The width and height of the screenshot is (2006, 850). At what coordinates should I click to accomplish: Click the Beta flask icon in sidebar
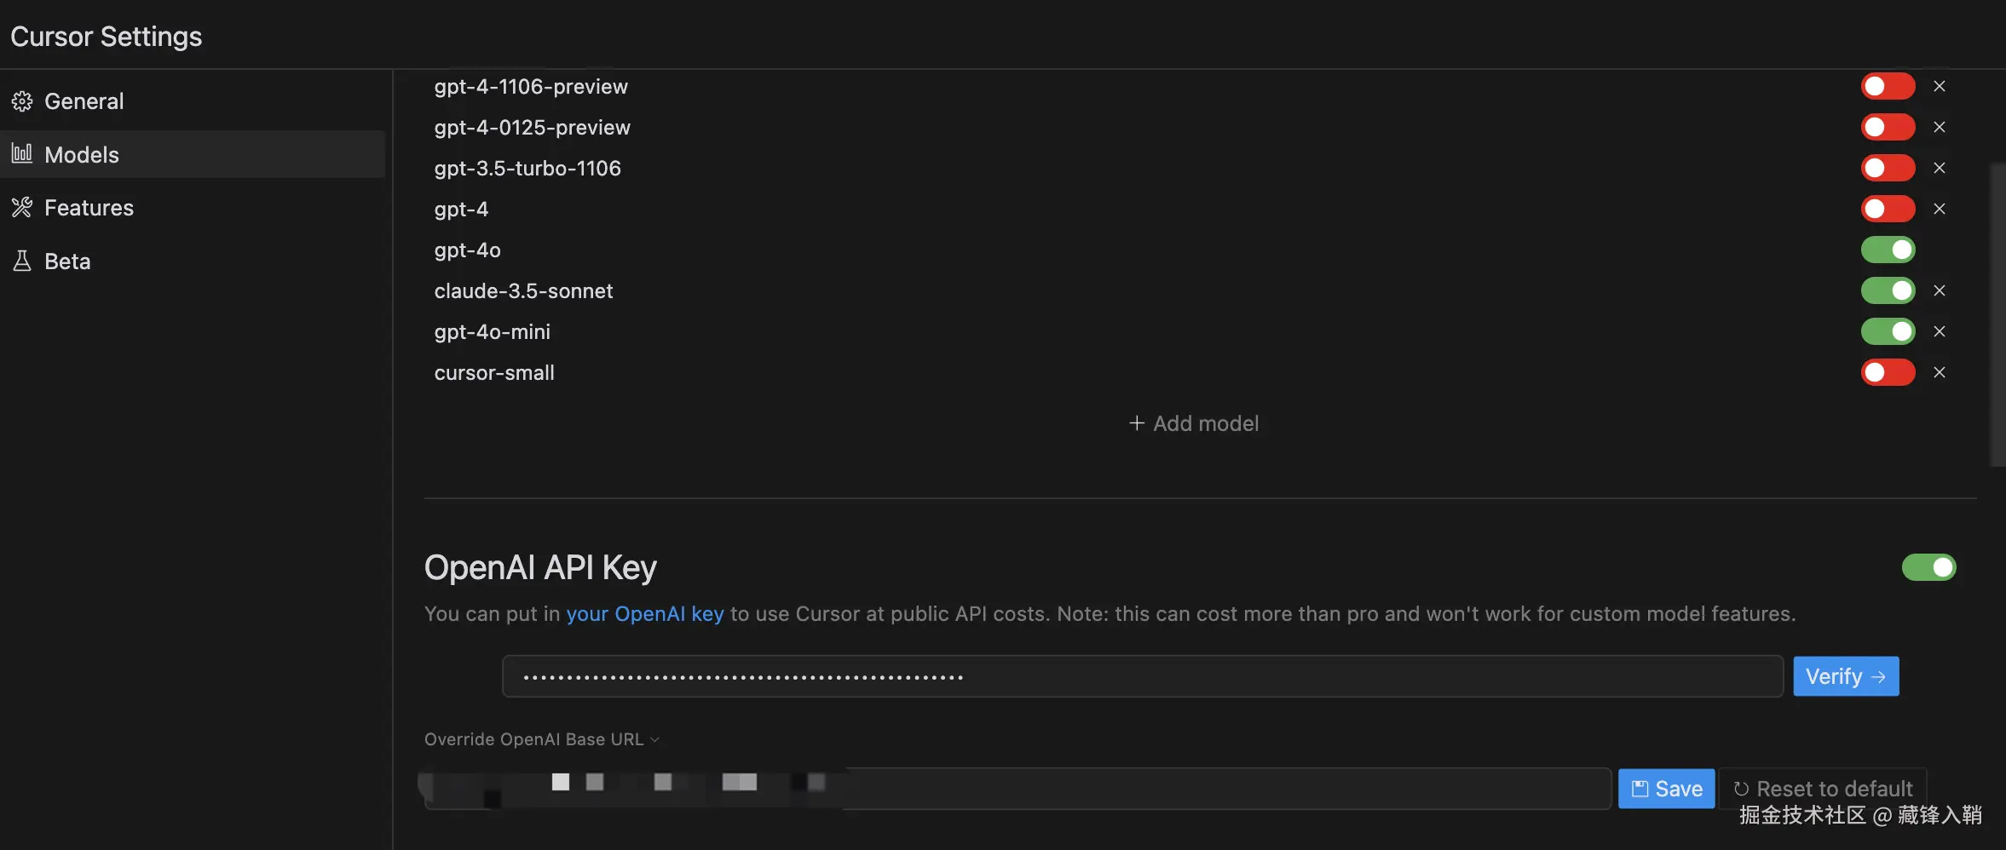(x=22, y=261)
